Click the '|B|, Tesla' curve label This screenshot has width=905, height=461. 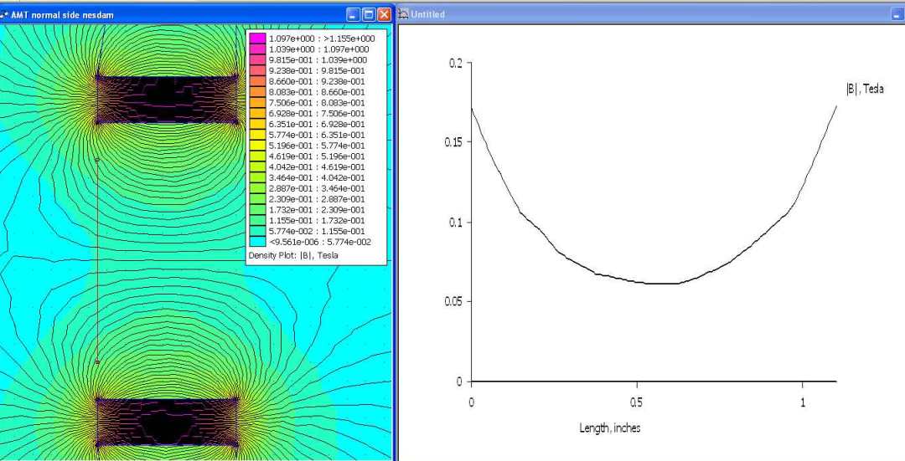[865, 90]
